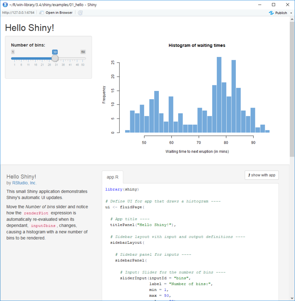Click the tallest histogram bar near 78
The height and width of the screenshot is (301, 295).
coord(219,95)
